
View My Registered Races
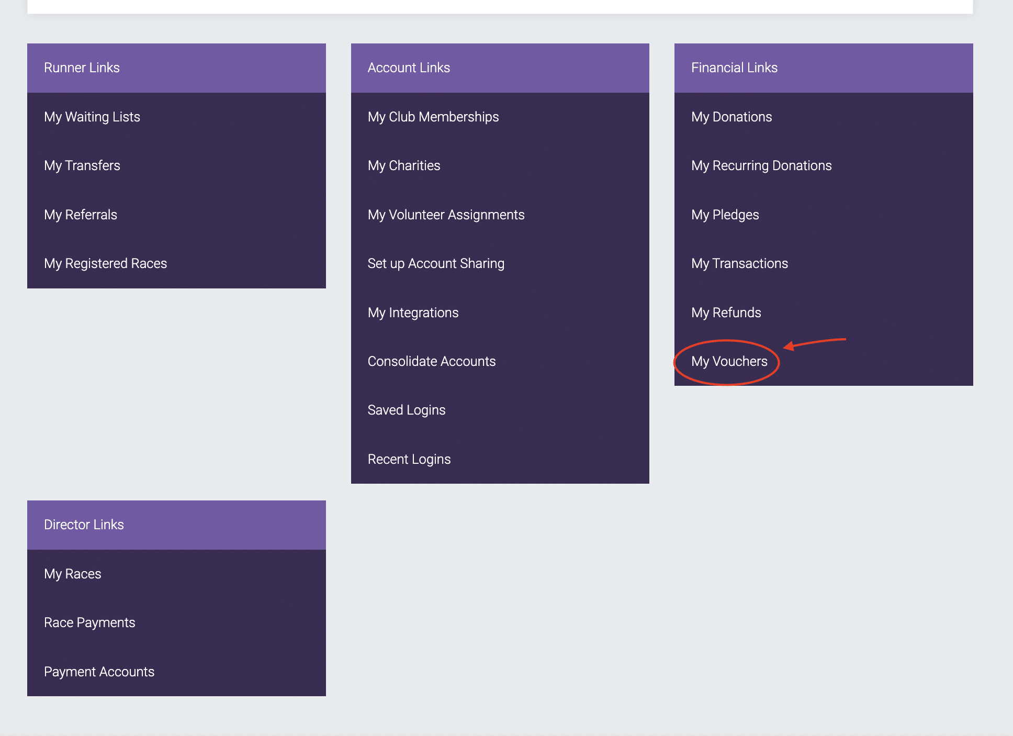coord(105,263)
